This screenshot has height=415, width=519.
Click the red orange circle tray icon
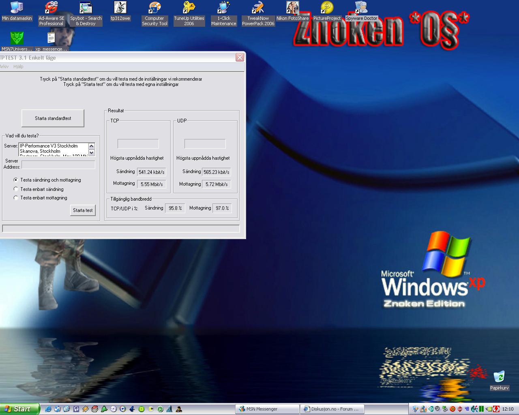click(x=453, y=409)
